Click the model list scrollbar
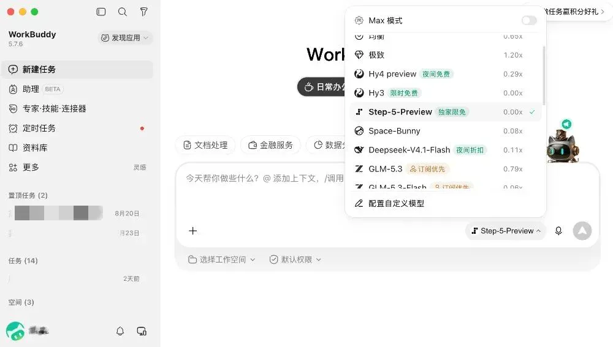This screenshot has width=613, height=347. click(544, 76)
